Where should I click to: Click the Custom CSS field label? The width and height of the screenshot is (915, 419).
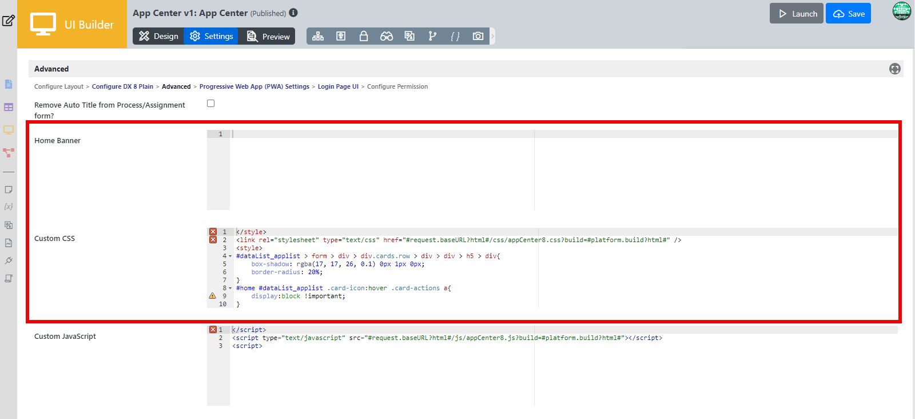click(x=54, y=238)
